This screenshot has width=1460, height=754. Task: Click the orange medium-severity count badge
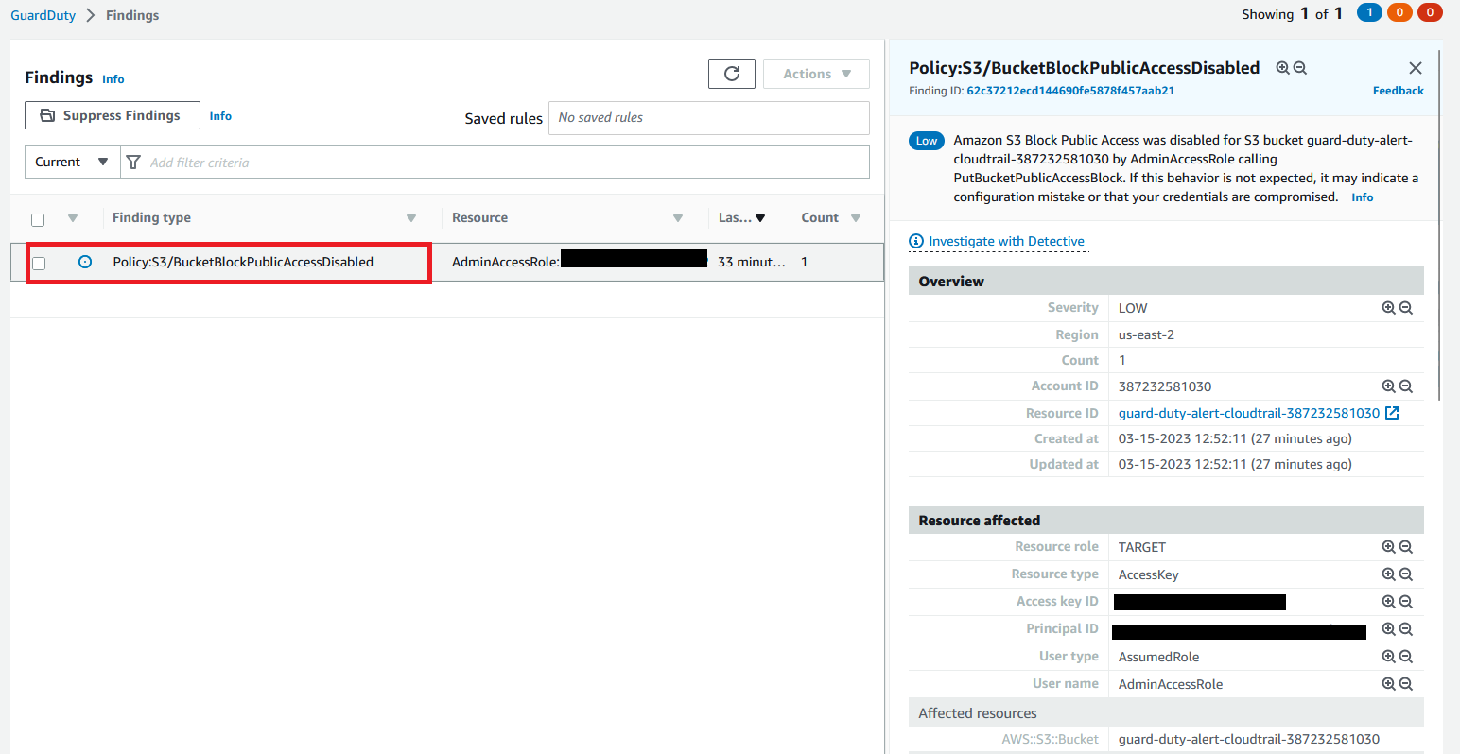point(1399,12)
